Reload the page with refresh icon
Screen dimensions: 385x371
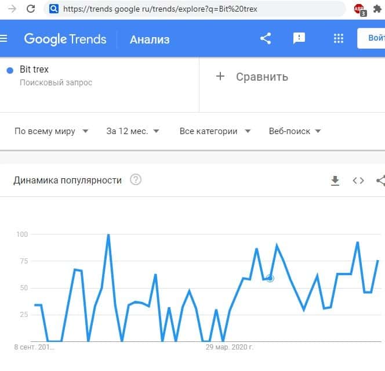tap(31, 9)
